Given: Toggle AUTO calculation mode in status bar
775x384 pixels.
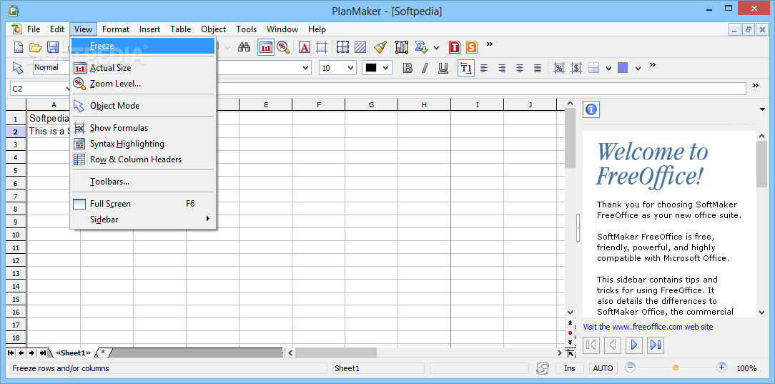Looking at the screenshot, I should (603, 368).
